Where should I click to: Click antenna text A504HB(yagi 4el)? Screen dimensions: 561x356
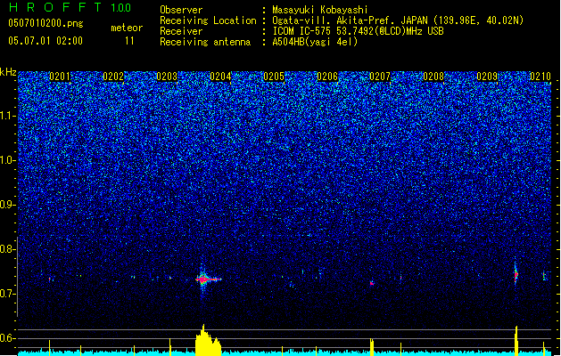point(315,42)
